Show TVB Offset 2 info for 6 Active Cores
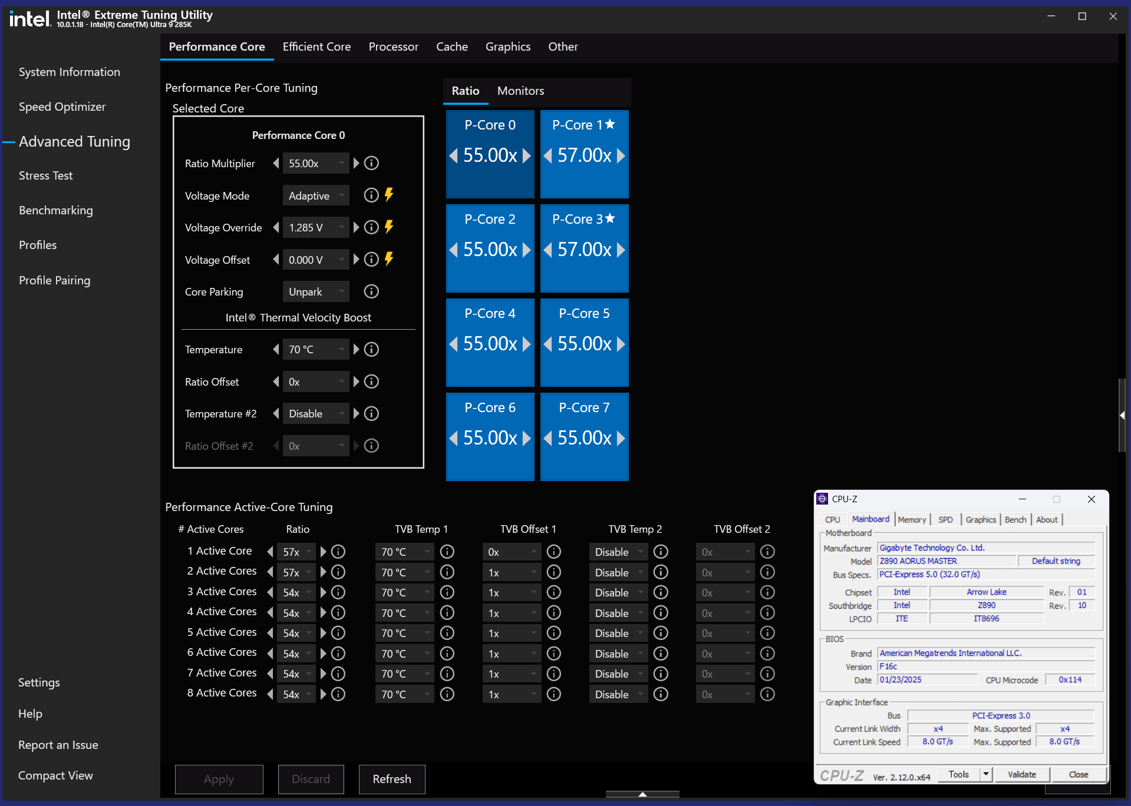This screenshot has height=806, width=1131. (x=767, y=654)
